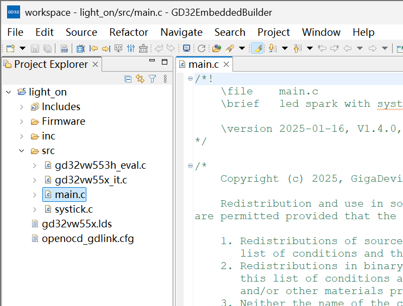Collapse the src folder
403x306 pixels.
pos(22,151)
